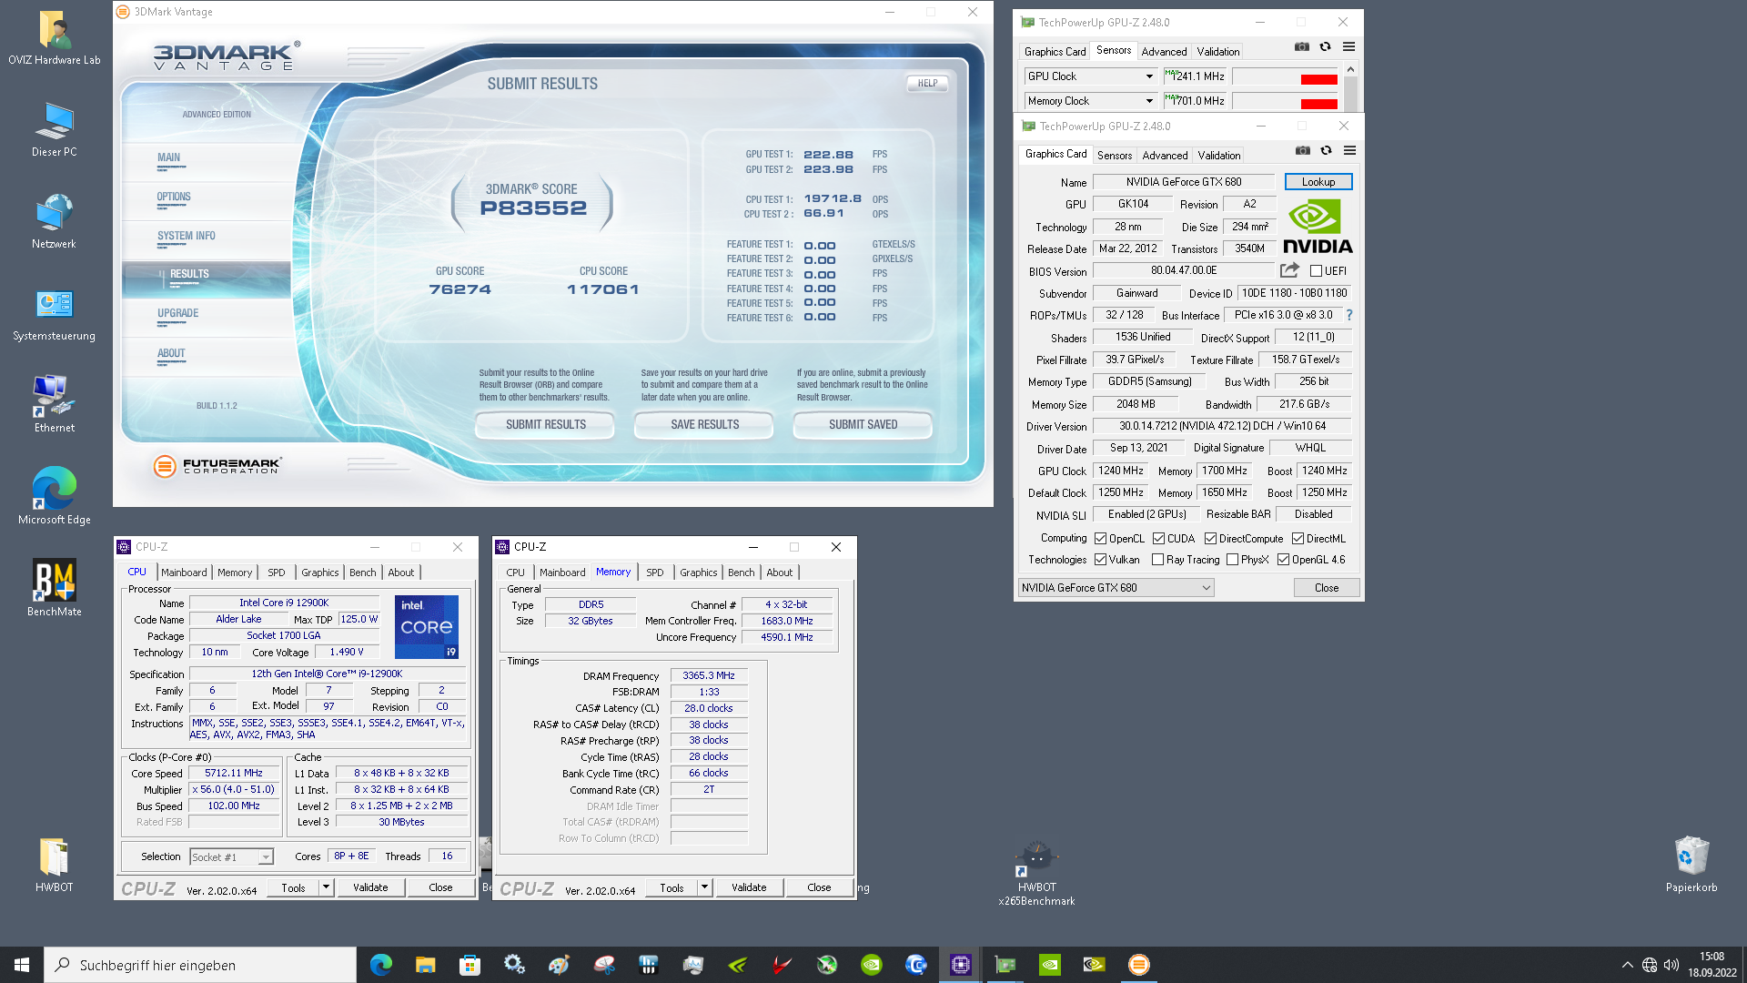The width and height of the screenshot is (1747, 983).
Task: Click volume icon in system tray
Action: [1671, 965]
